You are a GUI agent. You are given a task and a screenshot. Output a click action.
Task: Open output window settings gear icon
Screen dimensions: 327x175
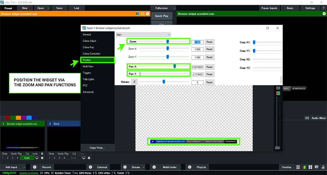[324, 14]
